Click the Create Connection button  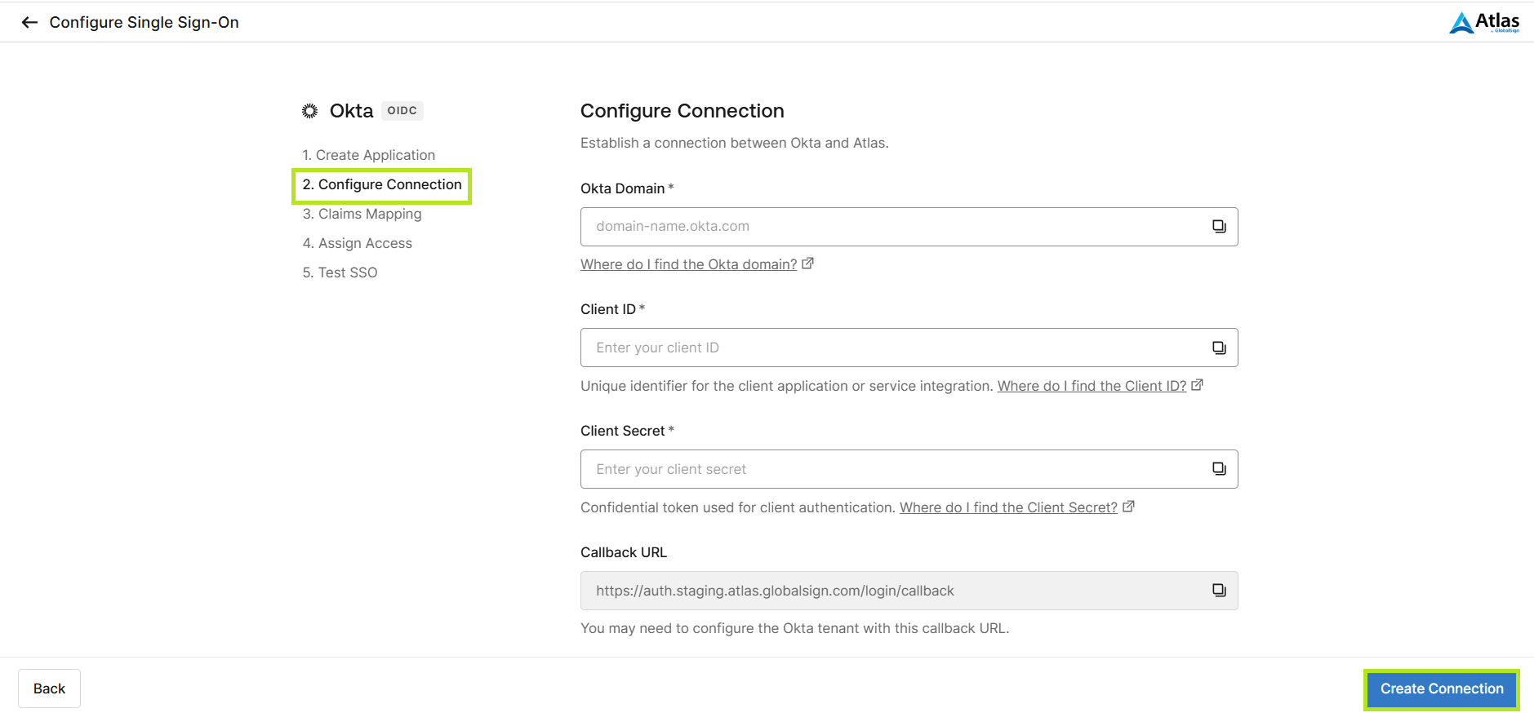pos(1442,689)
